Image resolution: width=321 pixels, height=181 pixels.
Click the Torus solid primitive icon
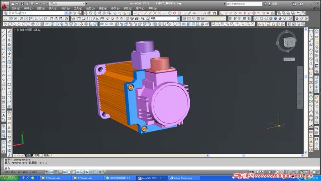tap(33, 24)
